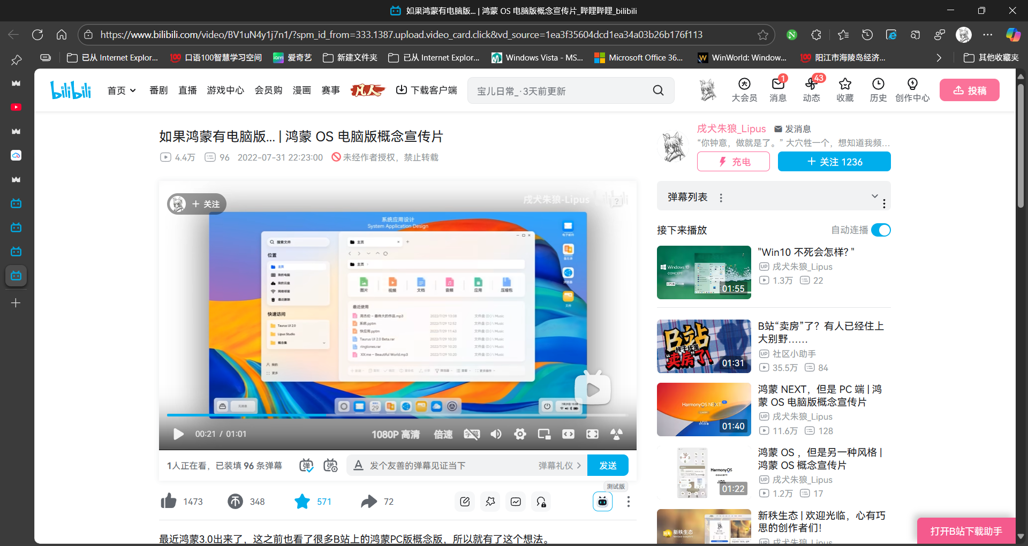Open the 历史 history icon
Viewport: 1028px width, 546px height.
878,90
